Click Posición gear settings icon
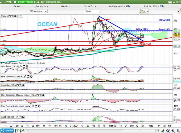Image resolution: width=181 pixels, height=133 pixels. 163,6
